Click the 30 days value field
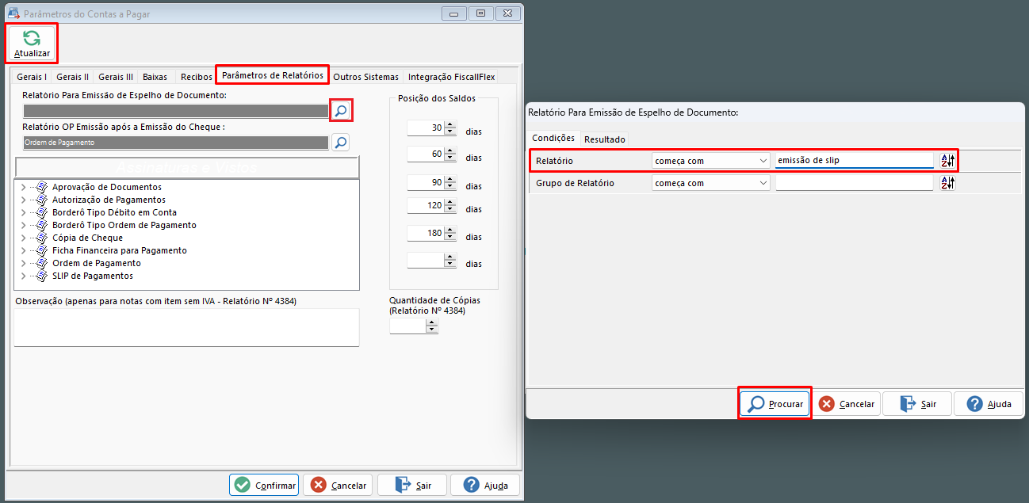 point(426,128)
